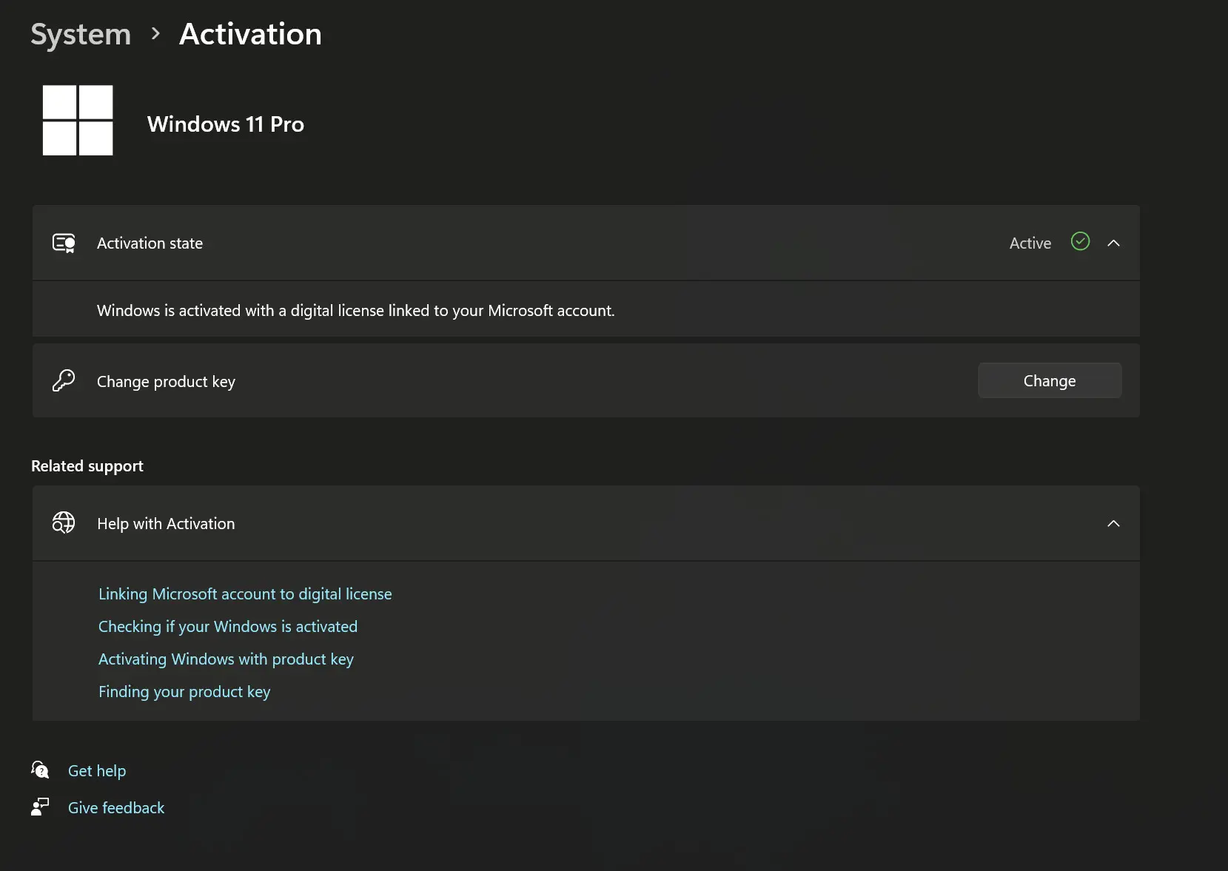Click the Windows 11 Pro edition title
This screenshot has height=871, width=1228.
226,124
